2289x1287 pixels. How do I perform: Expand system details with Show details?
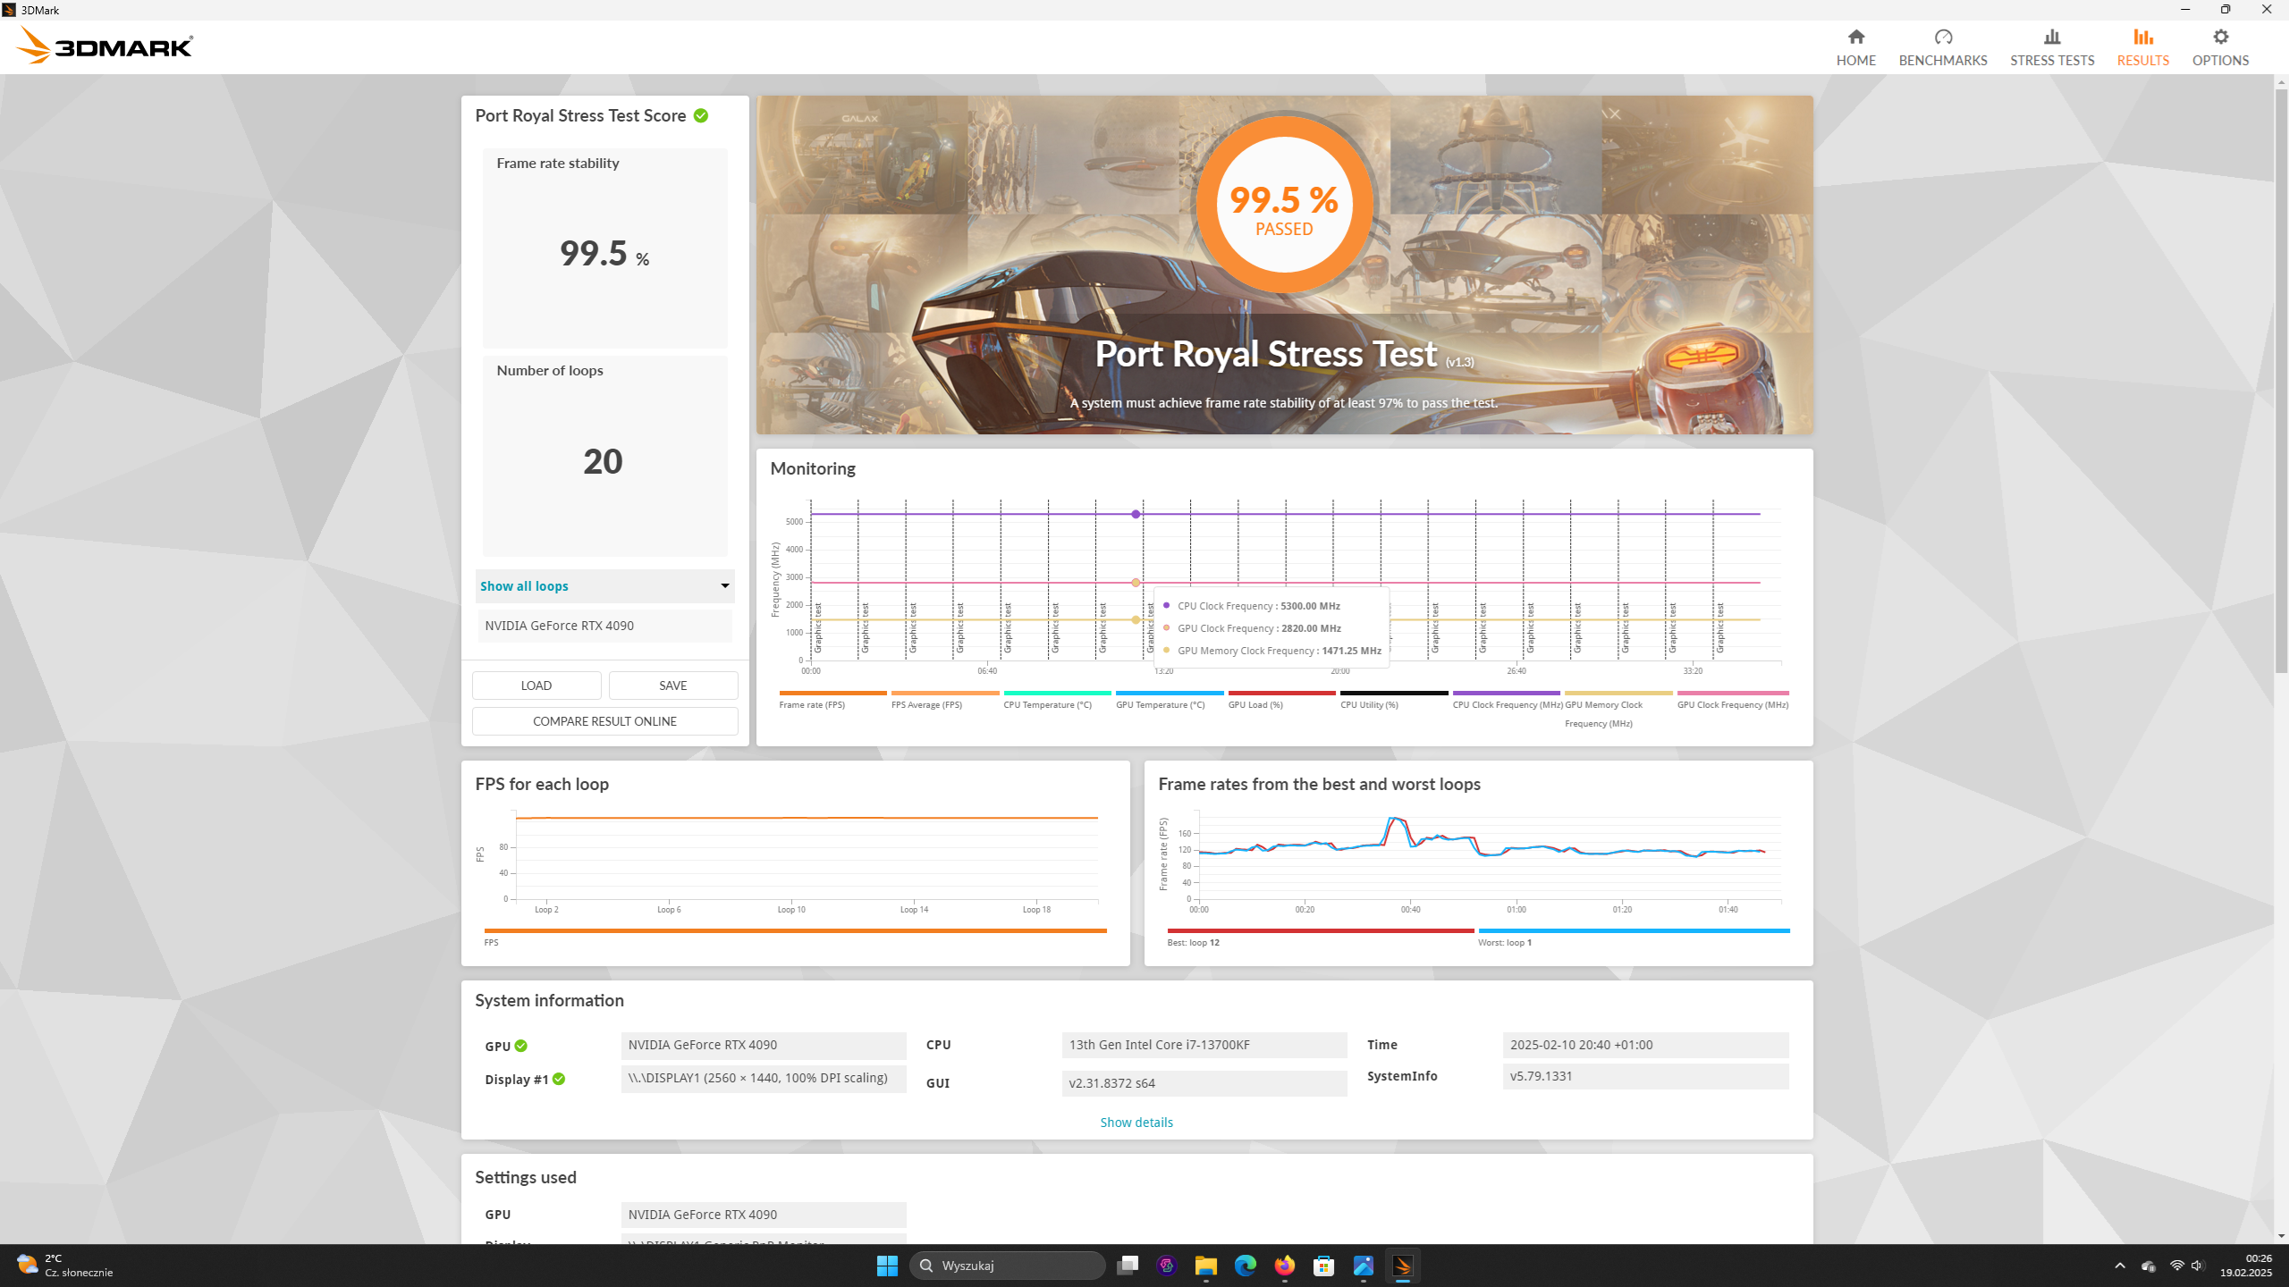[1136, 1123]
